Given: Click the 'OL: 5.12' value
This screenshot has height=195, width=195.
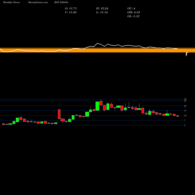Looking at the screenshot, I should 133,16.
